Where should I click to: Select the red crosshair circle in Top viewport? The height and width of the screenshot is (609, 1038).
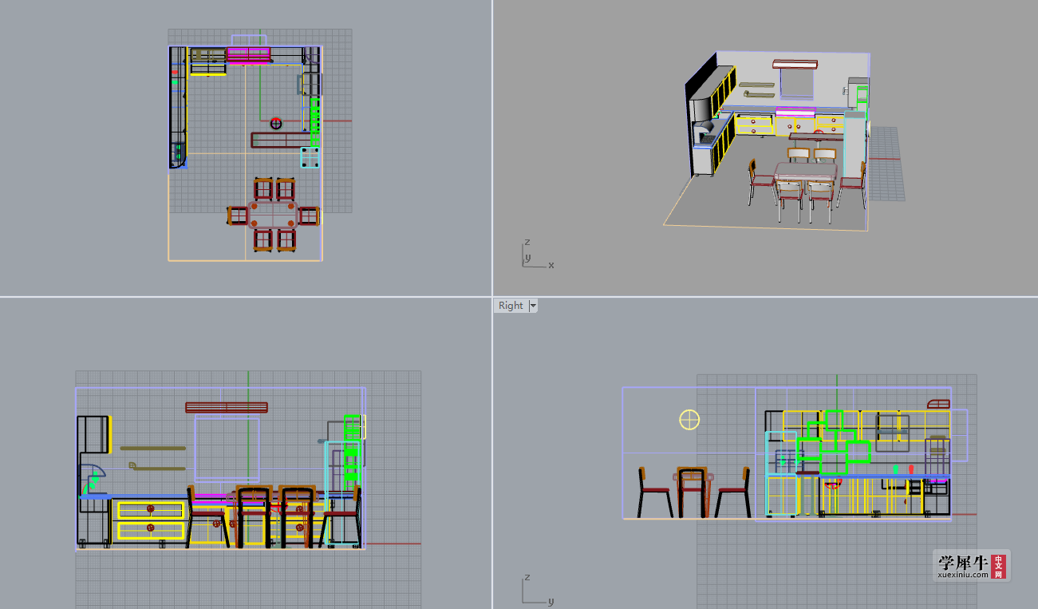276,123
